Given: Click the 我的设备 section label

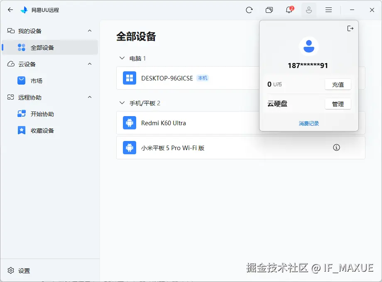Looking at the screenshot, I should click(x=30, y=31).
